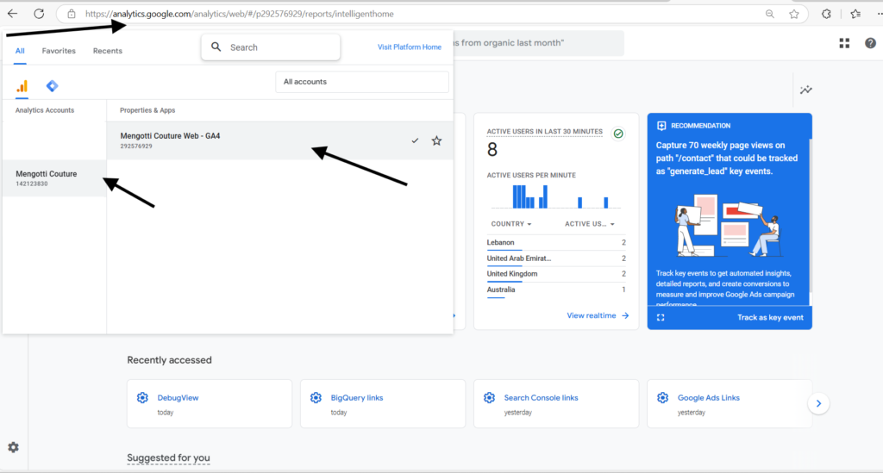This screenshot has width=883, height=473.
Task: Expand the recommendation card with the fullscreen icon
Action: pyautogui.click(x=661, y=318)
